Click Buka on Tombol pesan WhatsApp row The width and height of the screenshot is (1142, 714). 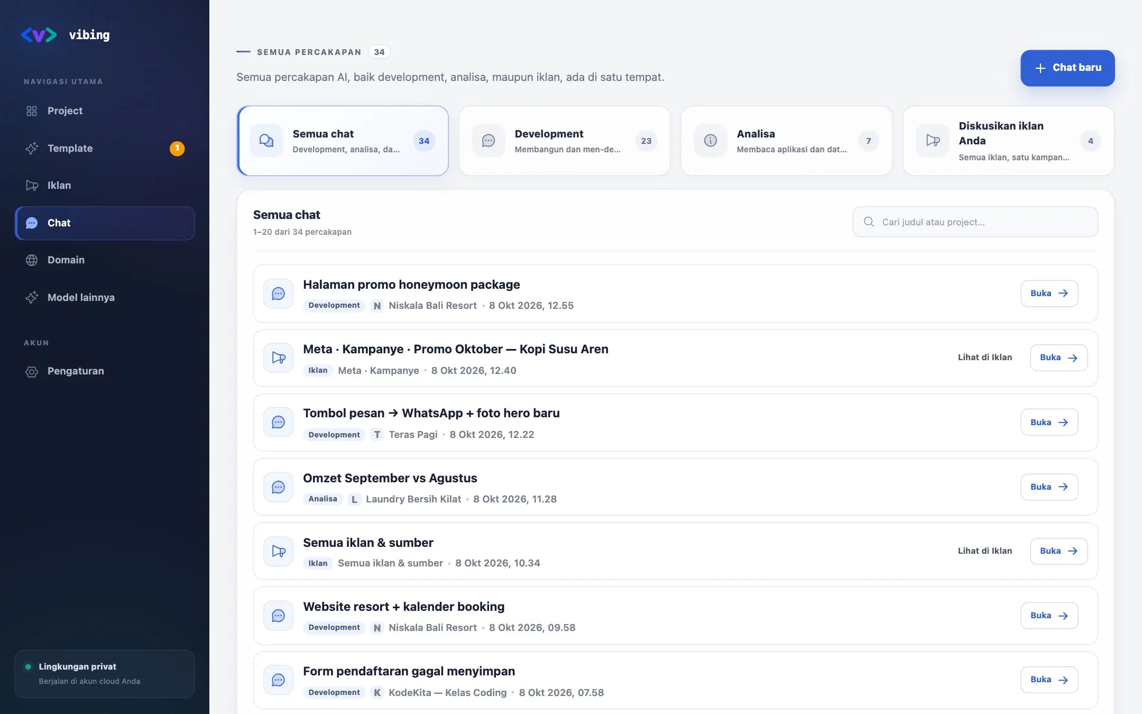[x=1049, y=423]
